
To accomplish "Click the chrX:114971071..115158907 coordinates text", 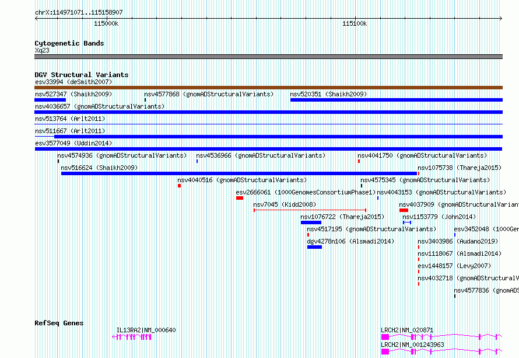I will (x=79, y=13).
